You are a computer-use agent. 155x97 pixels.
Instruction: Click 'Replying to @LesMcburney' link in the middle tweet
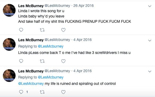(x=51, y=46)
